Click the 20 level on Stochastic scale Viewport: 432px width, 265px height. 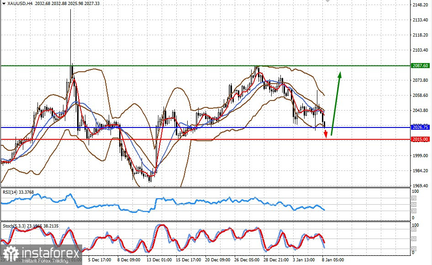414,249
